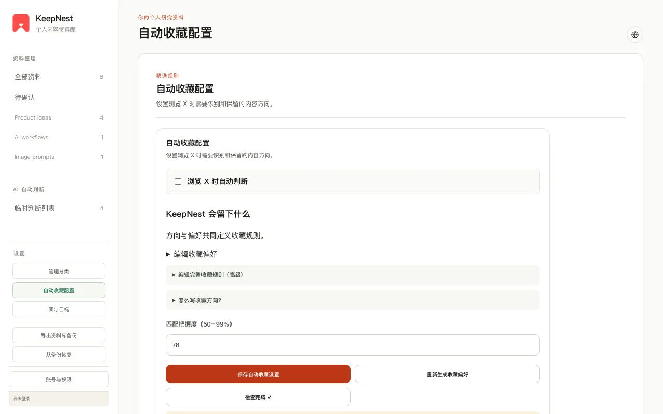Select AI workflows category
Screen dimensions: 663x414
59,137
